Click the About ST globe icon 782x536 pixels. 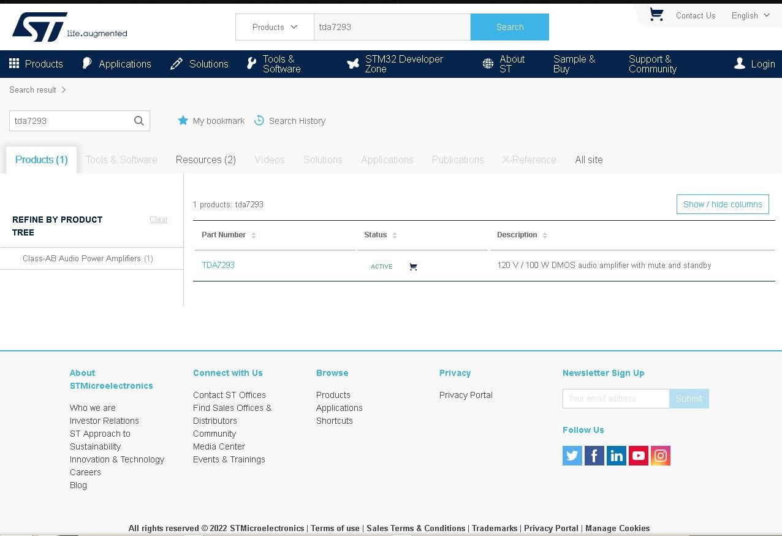point(488,64)
